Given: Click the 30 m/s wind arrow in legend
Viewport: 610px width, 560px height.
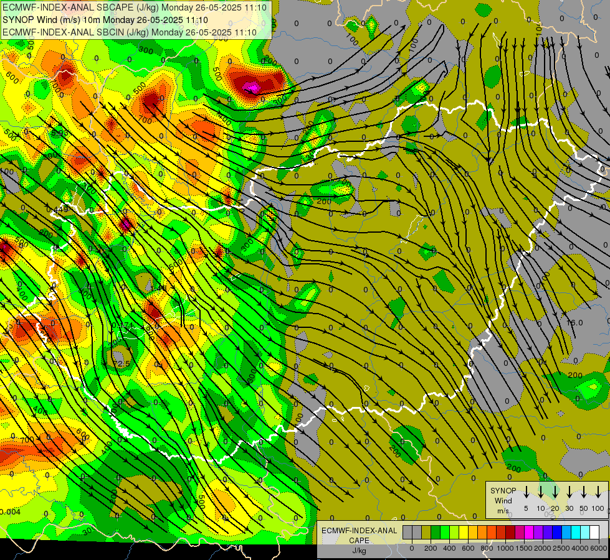Looking at the screenshot, I should coord(569,492).
